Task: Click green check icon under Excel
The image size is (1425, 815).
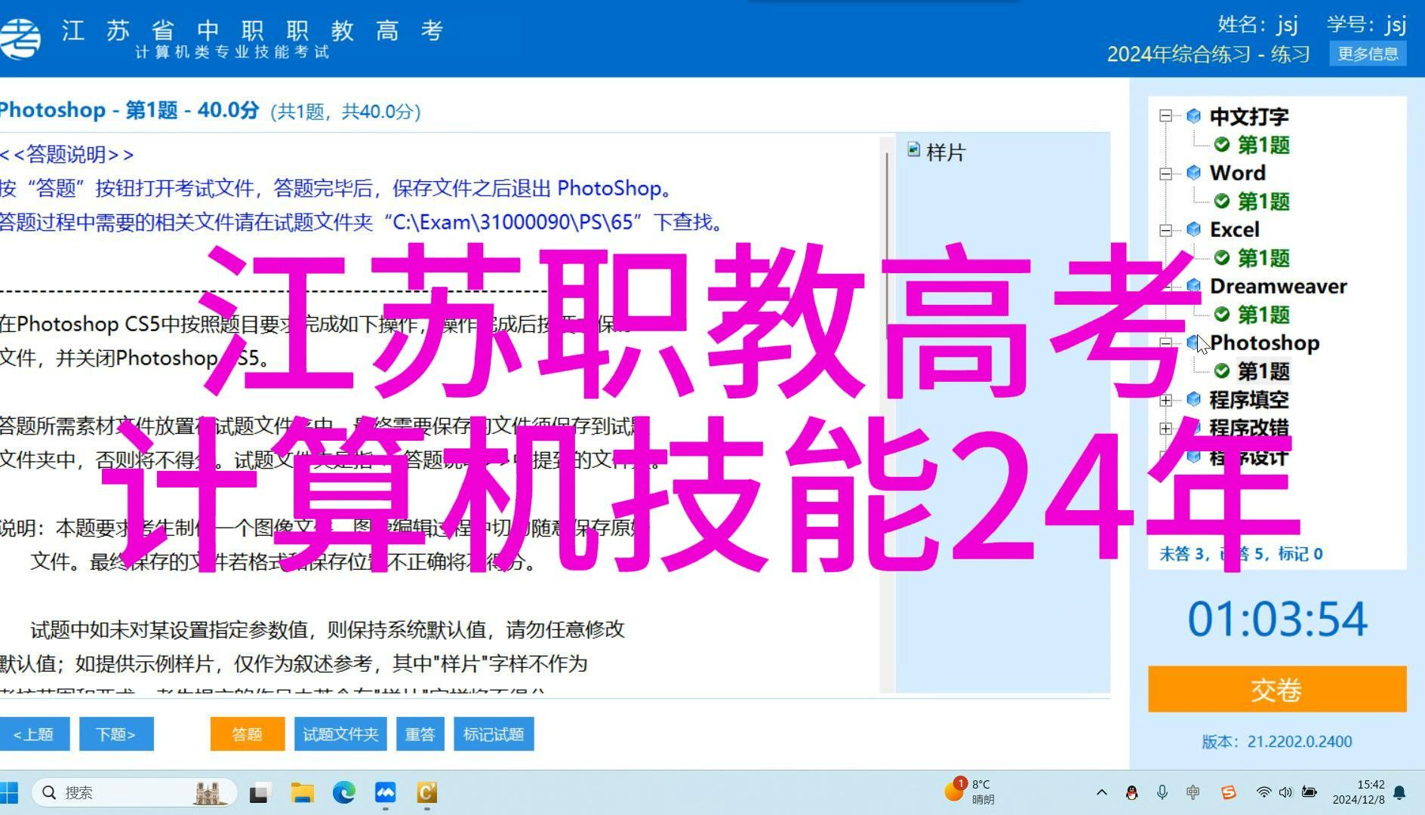Action: pos(1222,257)
